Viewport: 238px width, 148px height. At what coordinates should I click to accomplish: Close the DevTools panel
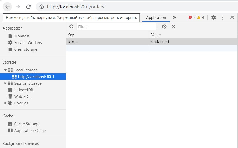(x=232, y=17)
